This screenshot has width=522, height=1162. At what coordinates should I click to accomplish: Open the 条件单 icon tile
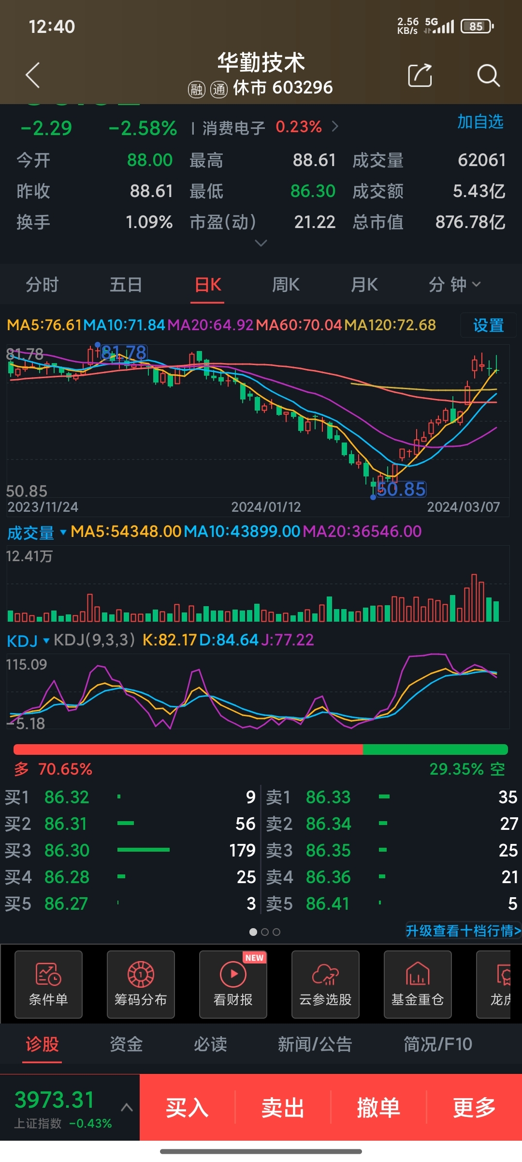pyautogui.click(x=48, y=984)
